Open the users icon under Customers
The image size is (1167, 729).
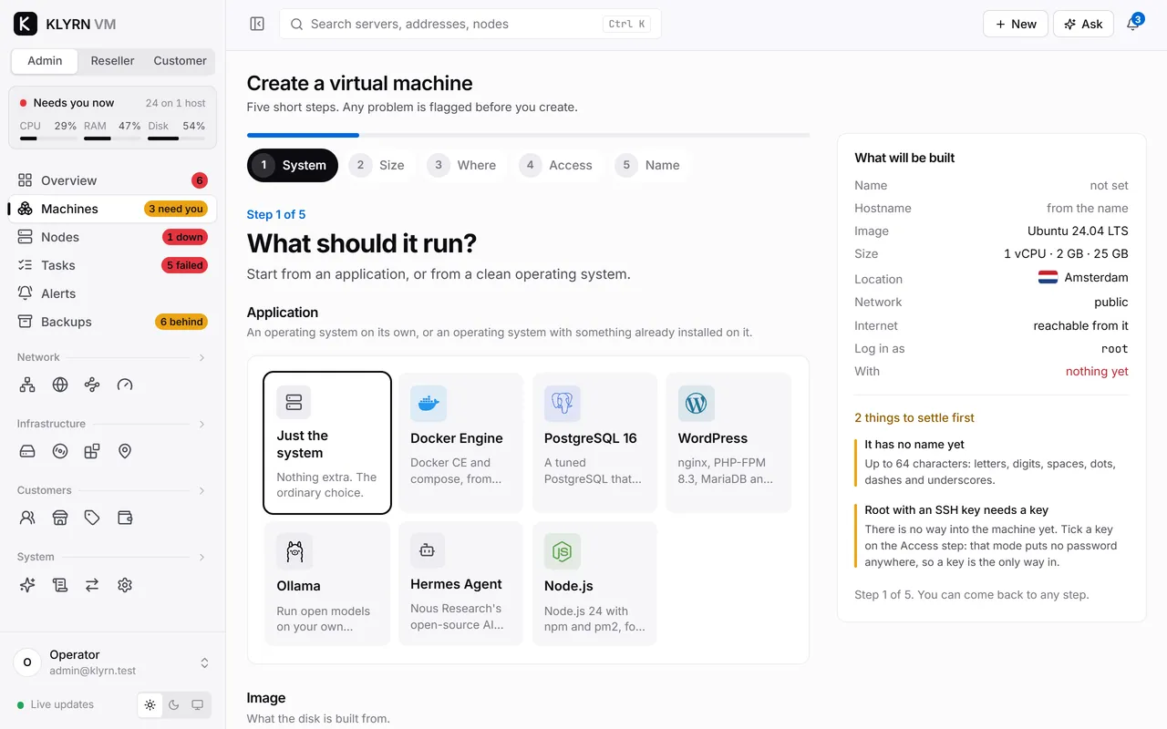pos(27,518)
